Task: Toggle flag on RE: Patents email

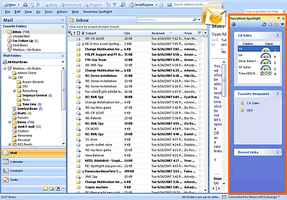Action: tap(200, 118)
